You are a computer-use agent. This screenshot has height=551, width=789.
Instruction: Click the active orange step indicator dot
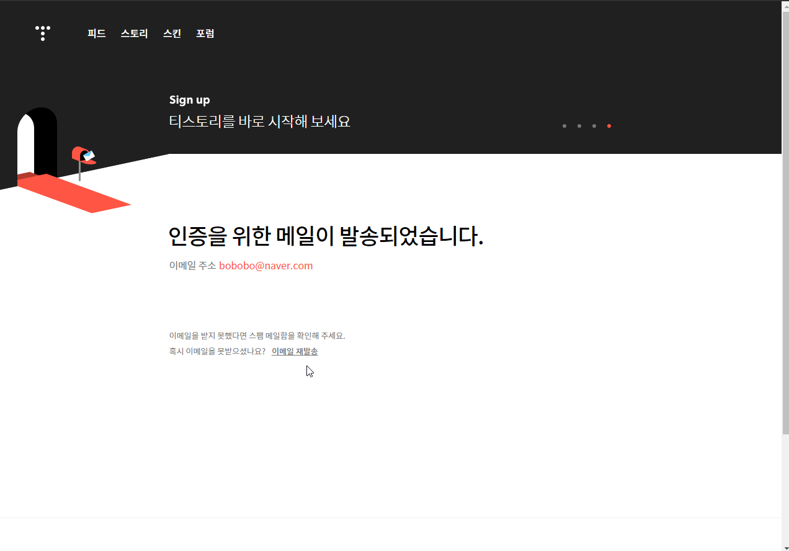click(x=609, y=126)
